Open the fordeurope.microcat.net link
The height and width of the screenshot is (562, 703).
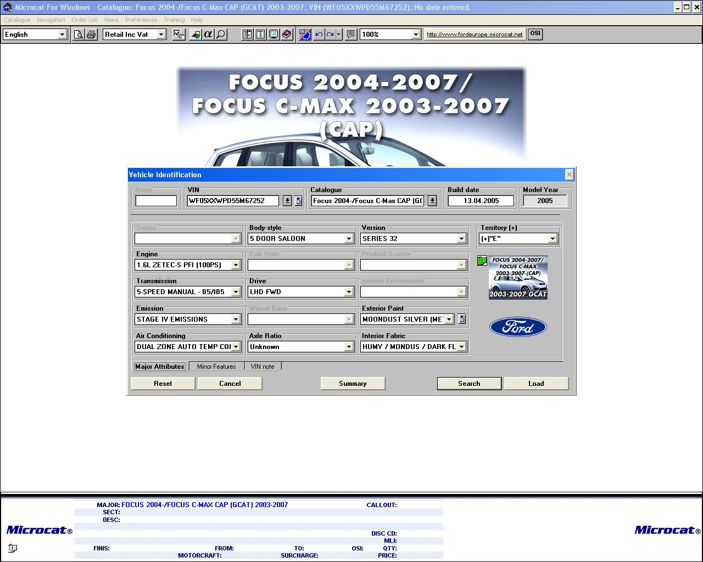[475, 35]
